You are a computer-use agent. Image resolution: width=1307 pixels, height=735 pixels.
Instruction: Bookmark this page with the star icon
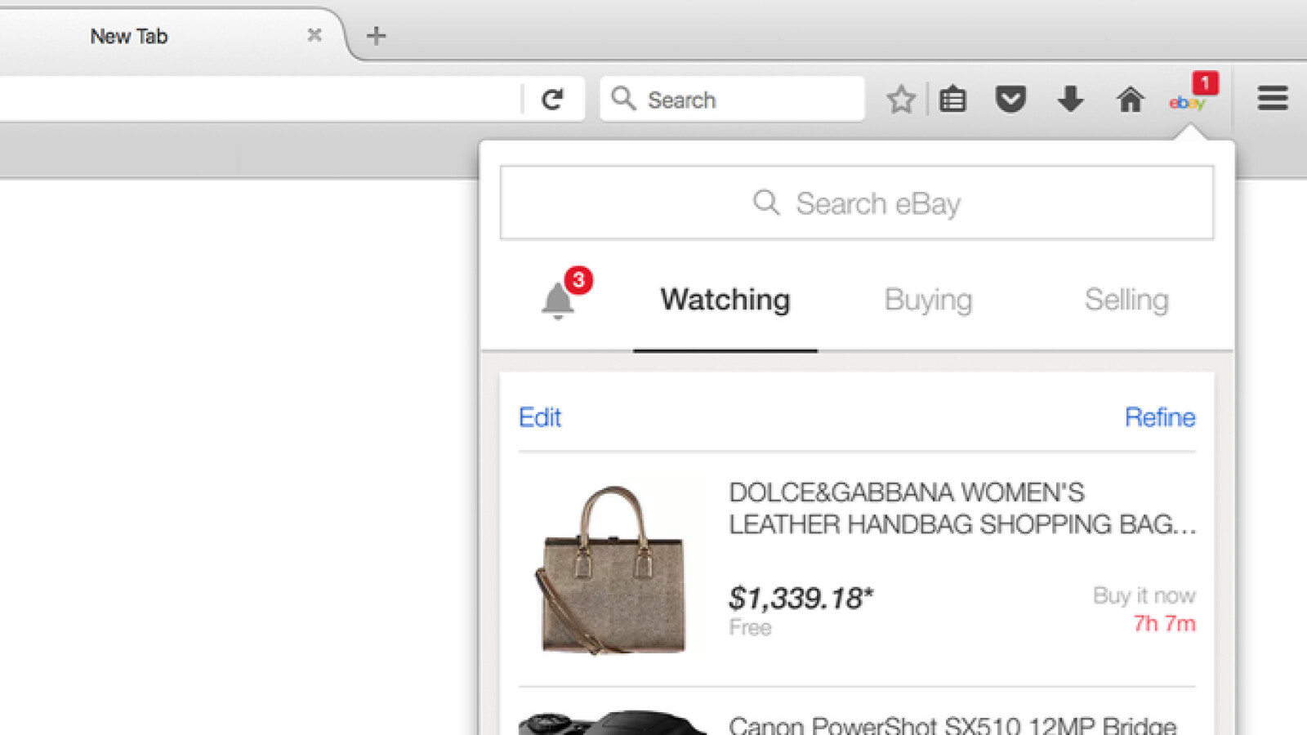(x=901, y=100)
